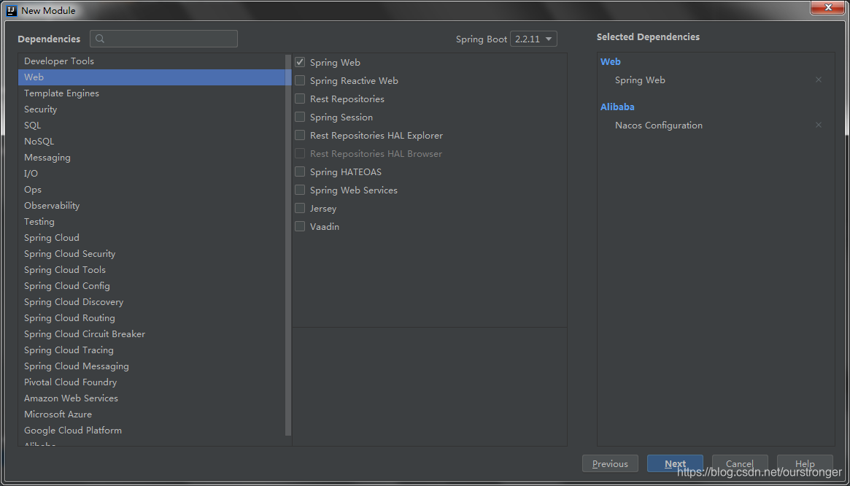
Task: Open Template Engines category
Action: (x=152, y=93)
